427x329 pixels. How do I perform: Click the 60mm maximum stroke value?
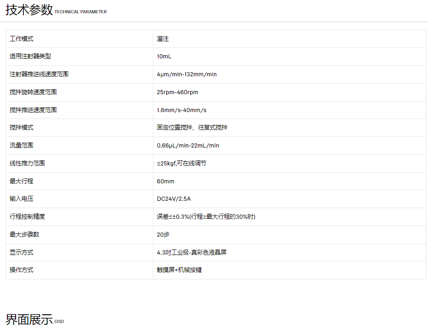point(165,181)
